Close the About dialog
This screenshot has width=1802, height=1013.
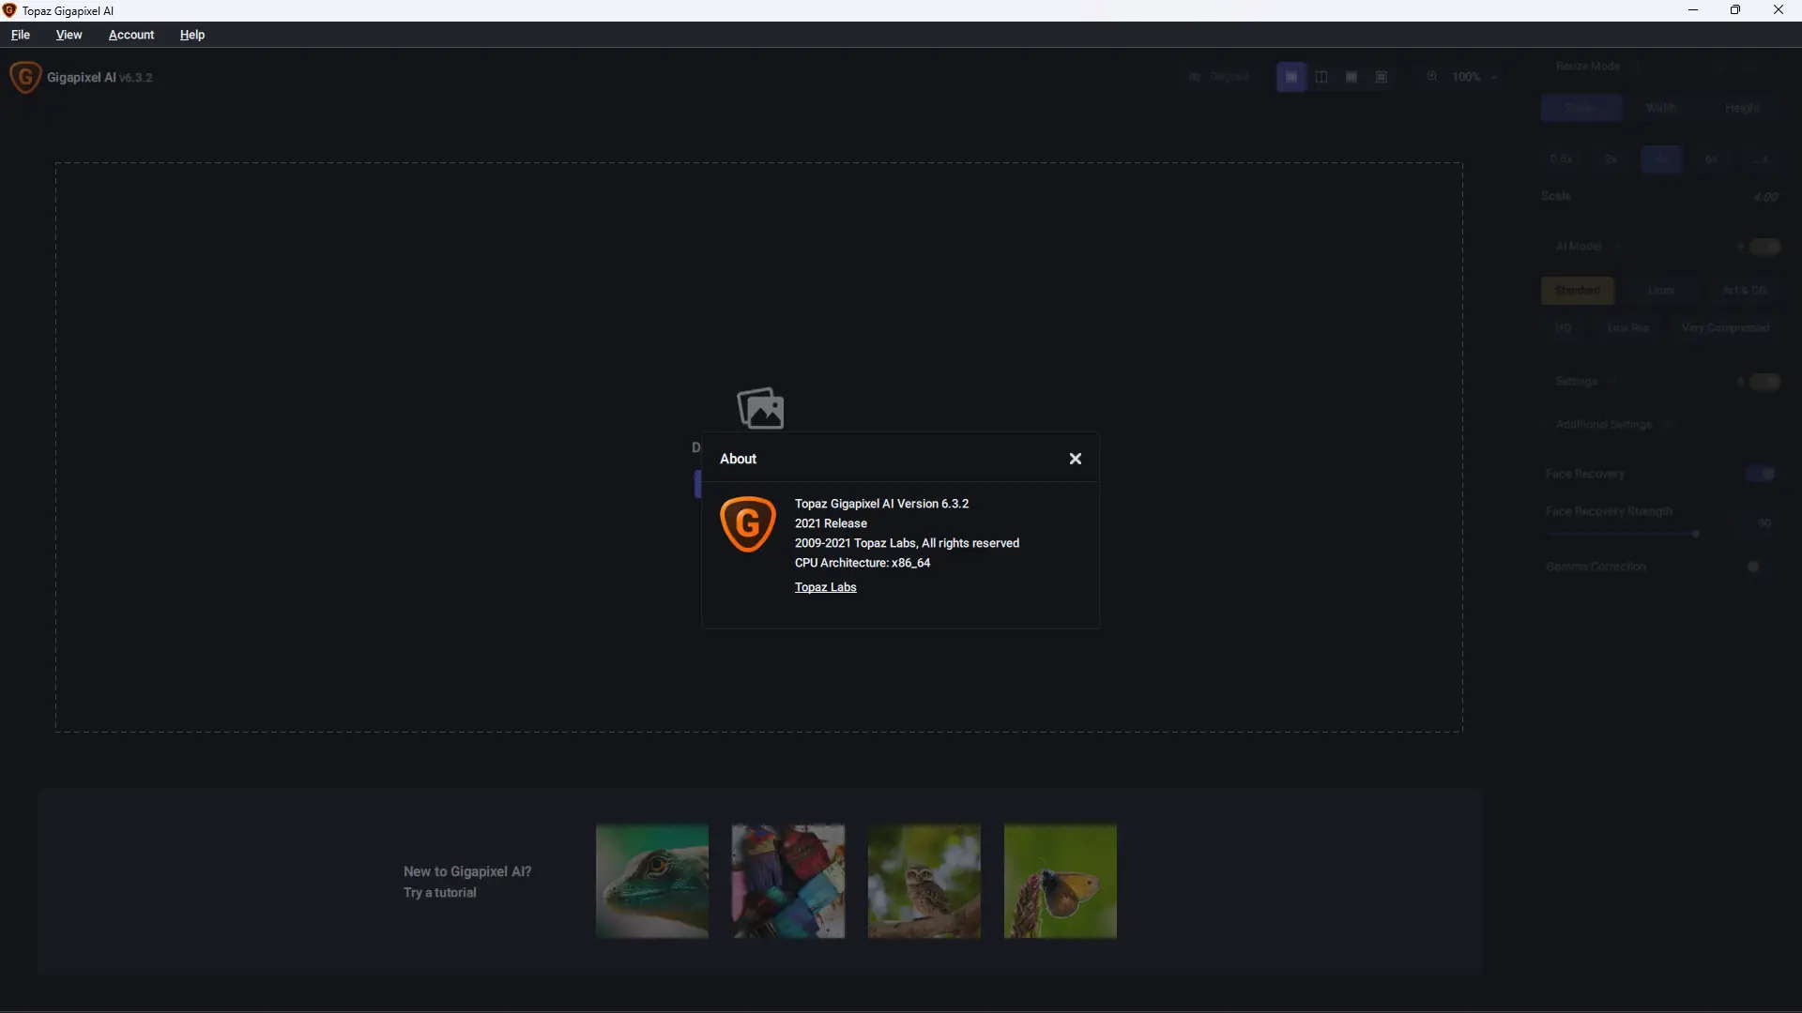click(1076, 459)
